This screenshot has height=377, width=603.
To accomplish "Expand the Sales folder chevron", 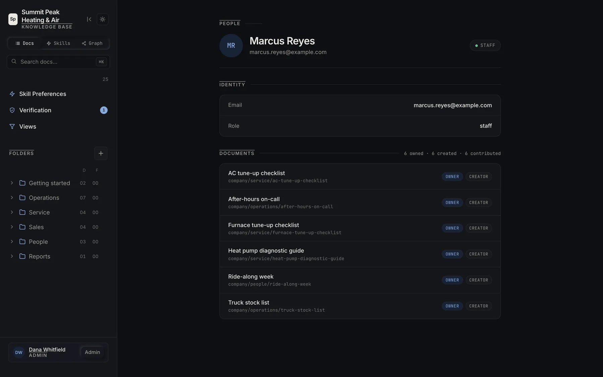I will click(12, 227).
